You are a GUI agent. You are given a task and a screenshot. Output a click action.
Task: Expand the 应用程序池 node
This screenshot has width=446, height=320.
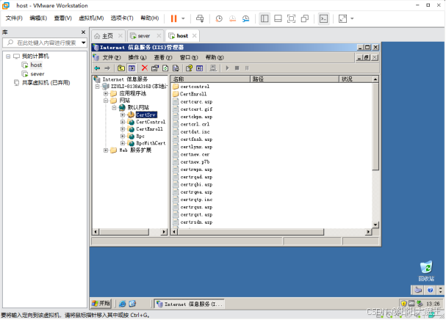coord(106,93)
